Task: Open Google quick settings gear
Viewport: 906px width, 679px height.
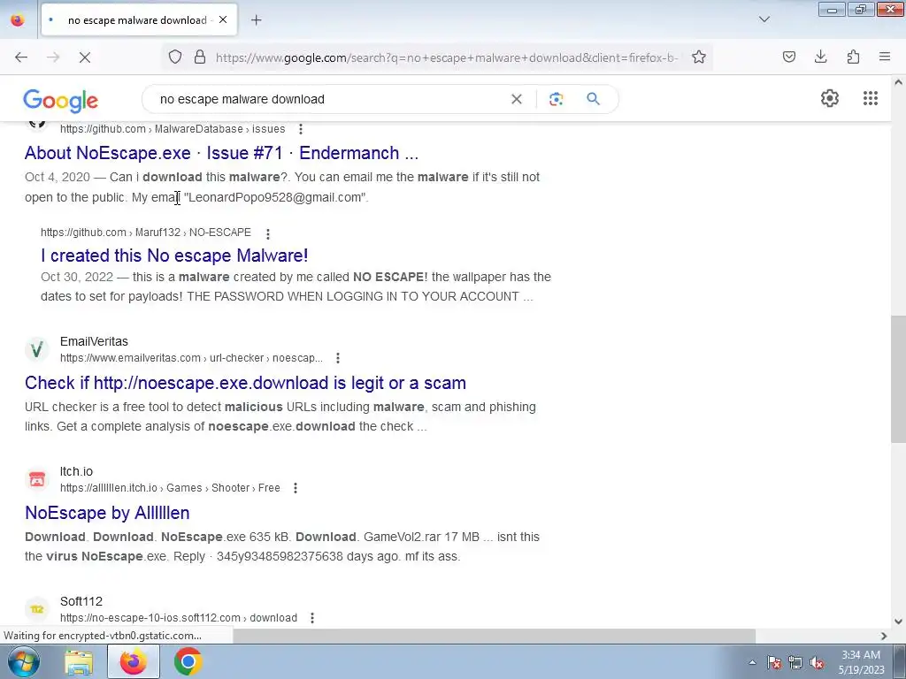Action: pyautogui.click(x=830, y=98)
